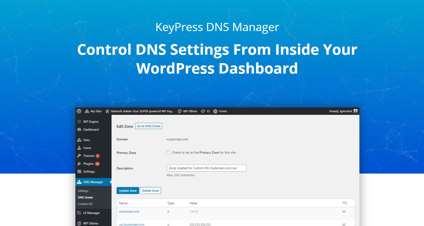Open the ns3.mydomain.com record link

click(132, 224)
